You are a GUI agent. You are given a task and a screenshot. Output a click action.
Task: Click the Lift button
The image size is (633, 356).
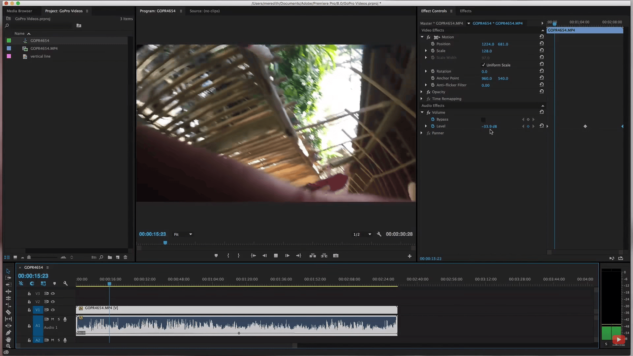[313, 256]
